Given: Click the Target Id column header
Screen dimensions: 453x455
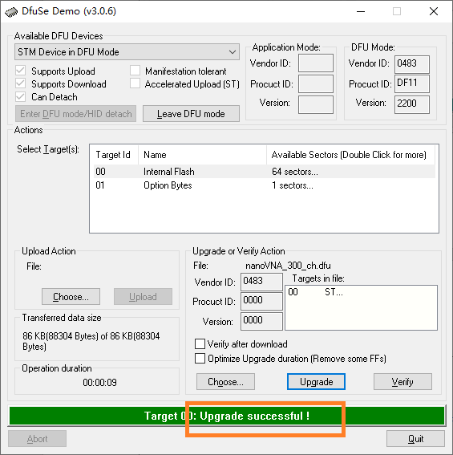Looking at the screenshot, I should (x=115, y=155).
